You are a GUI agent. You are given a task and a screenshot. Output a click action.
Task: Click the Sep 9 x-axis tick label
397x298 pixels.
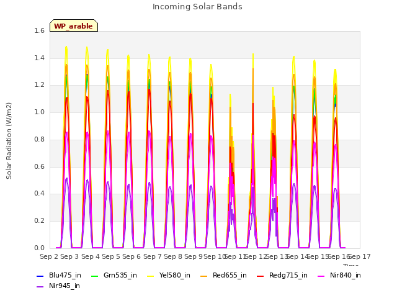194,256
